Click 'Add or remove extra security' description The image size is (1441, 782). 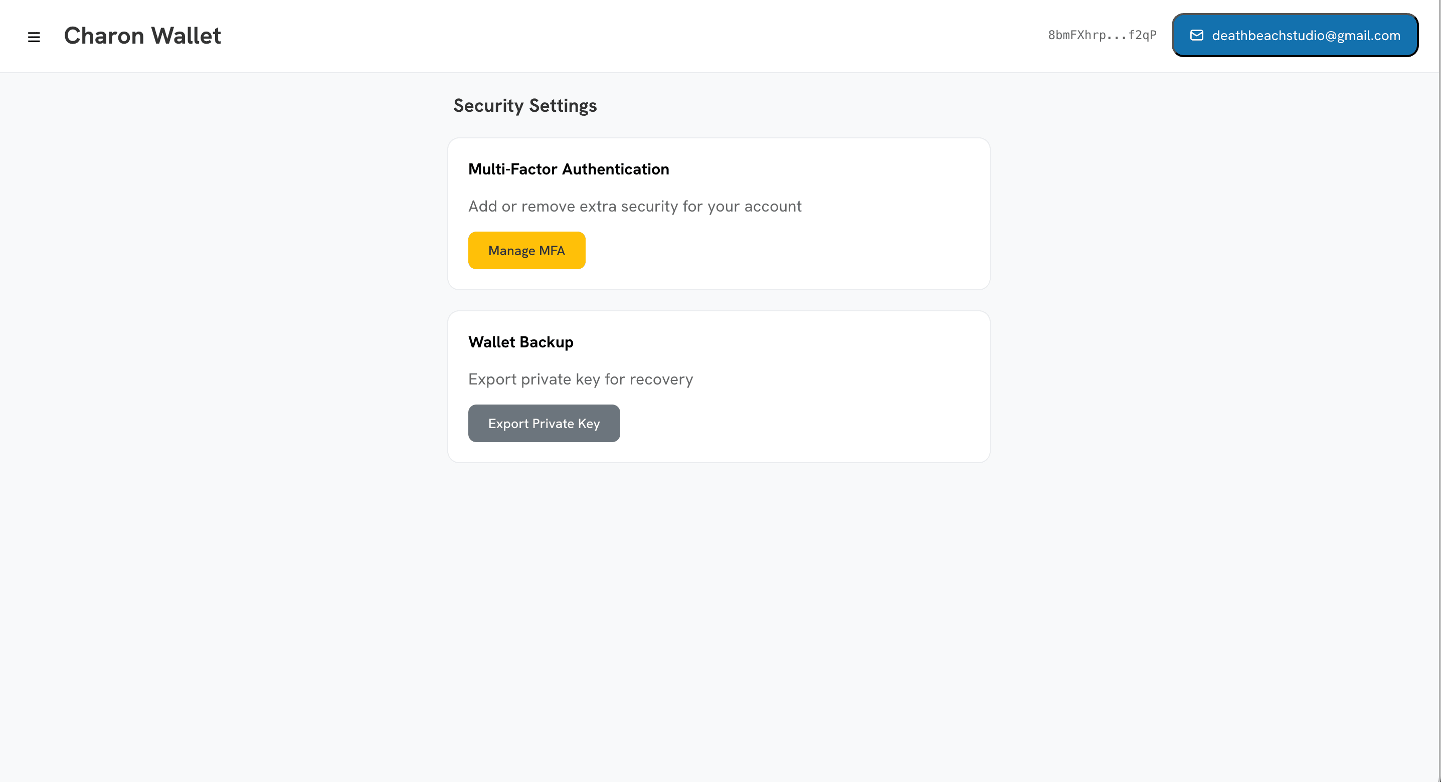click(x=634, y=207)
